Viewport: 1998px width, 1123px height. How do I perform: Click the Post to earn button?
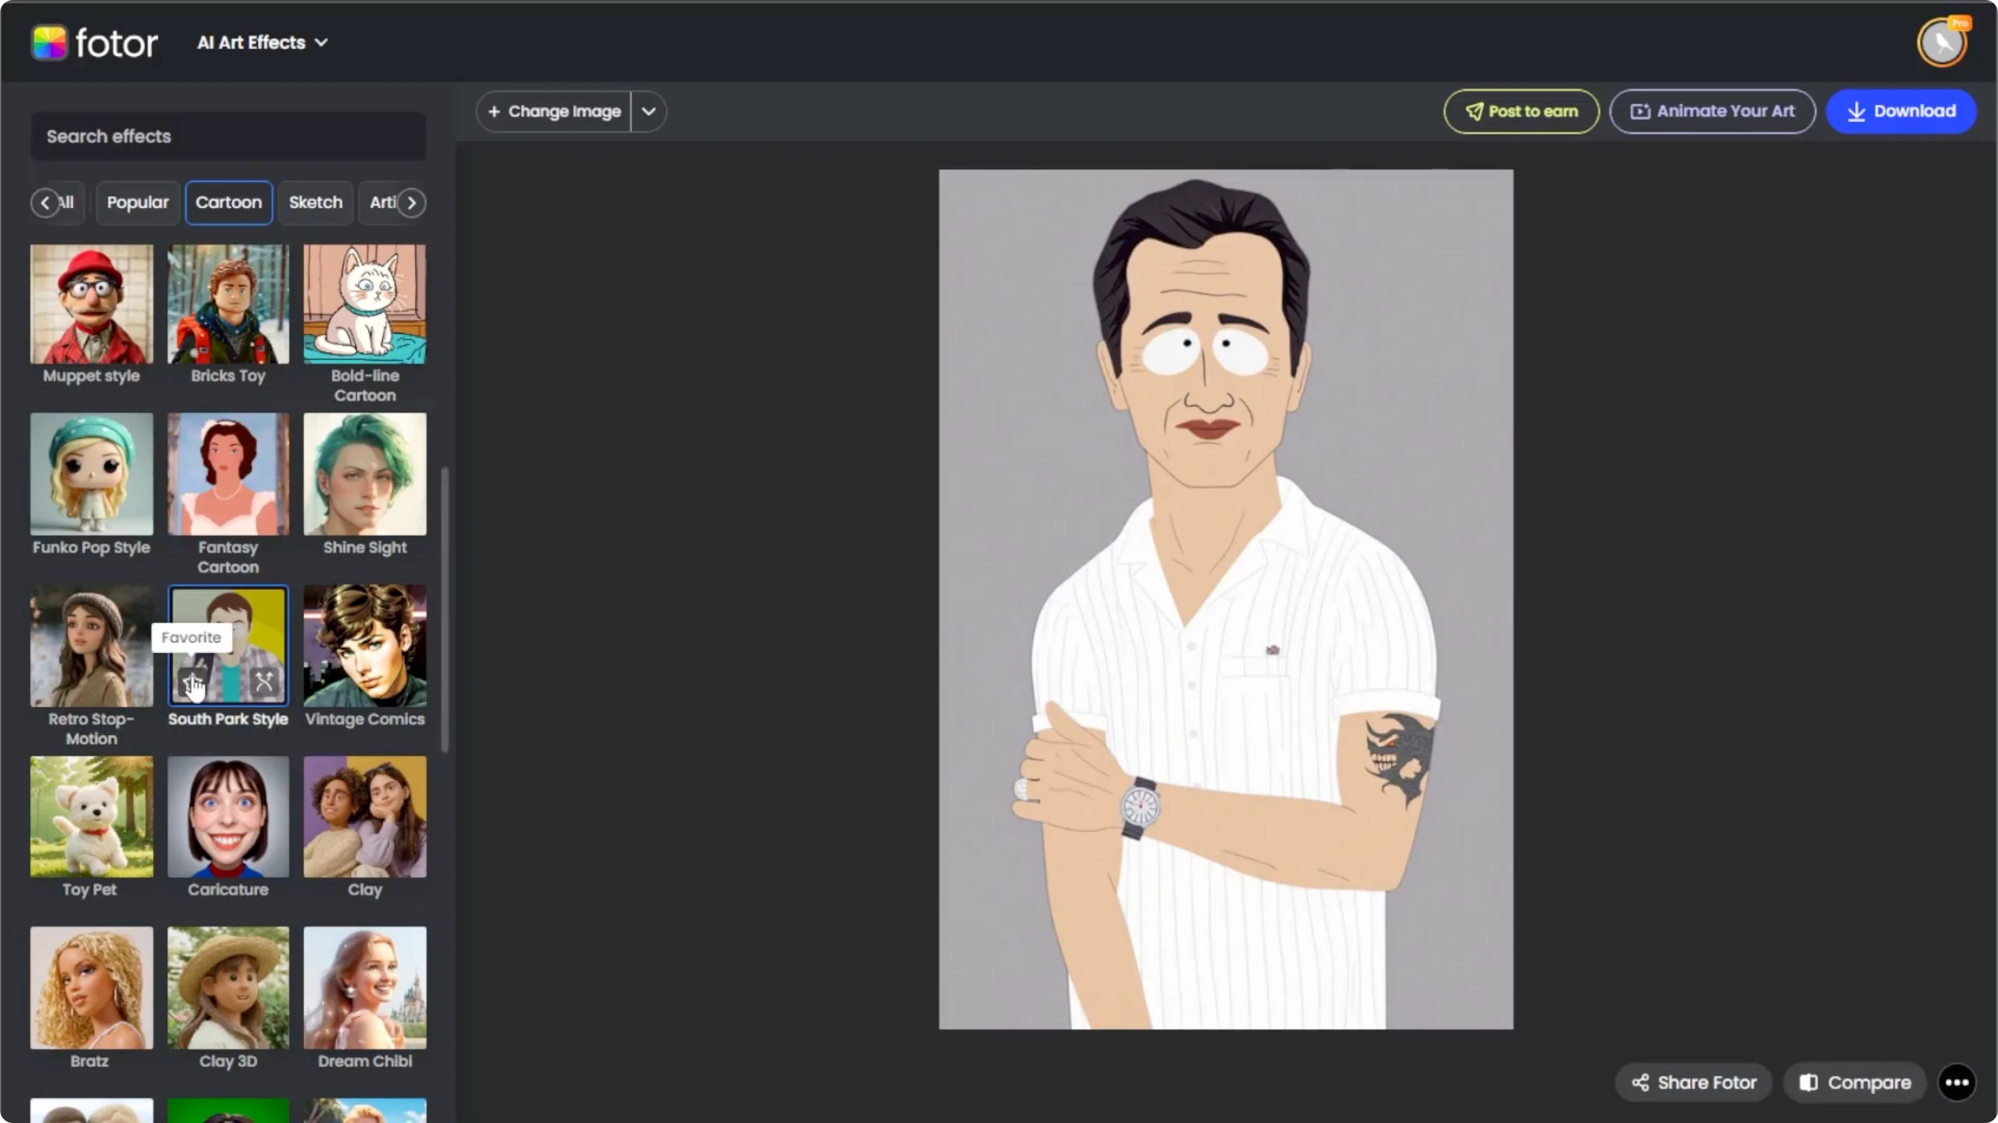coord(1521,112)
